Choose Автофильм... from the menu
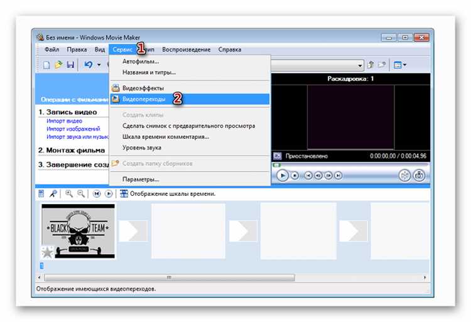This screenshot has height=322, width=471. point(190,62)
